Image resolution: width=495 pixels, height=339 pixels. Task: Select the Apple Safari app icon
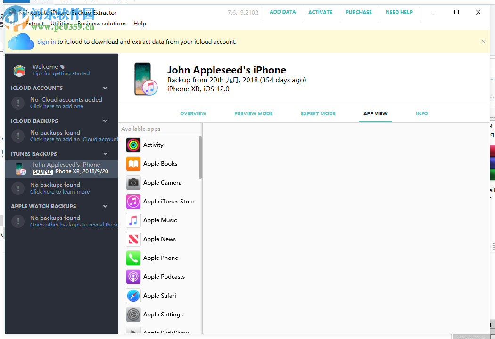(x=133, y=295)
